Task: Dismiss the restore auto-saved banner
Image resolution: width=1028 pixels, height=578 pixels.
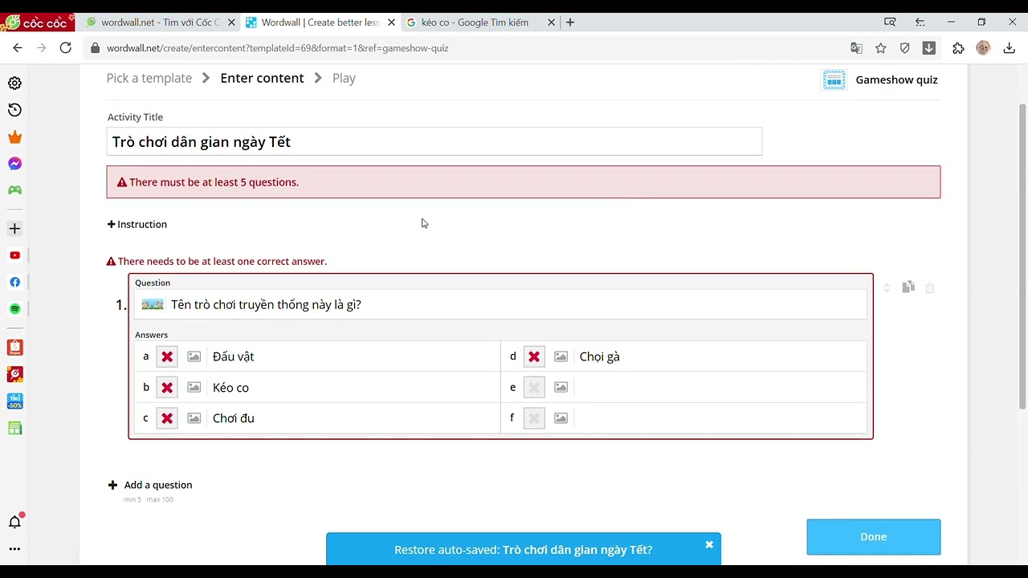Action: [709, 545]
